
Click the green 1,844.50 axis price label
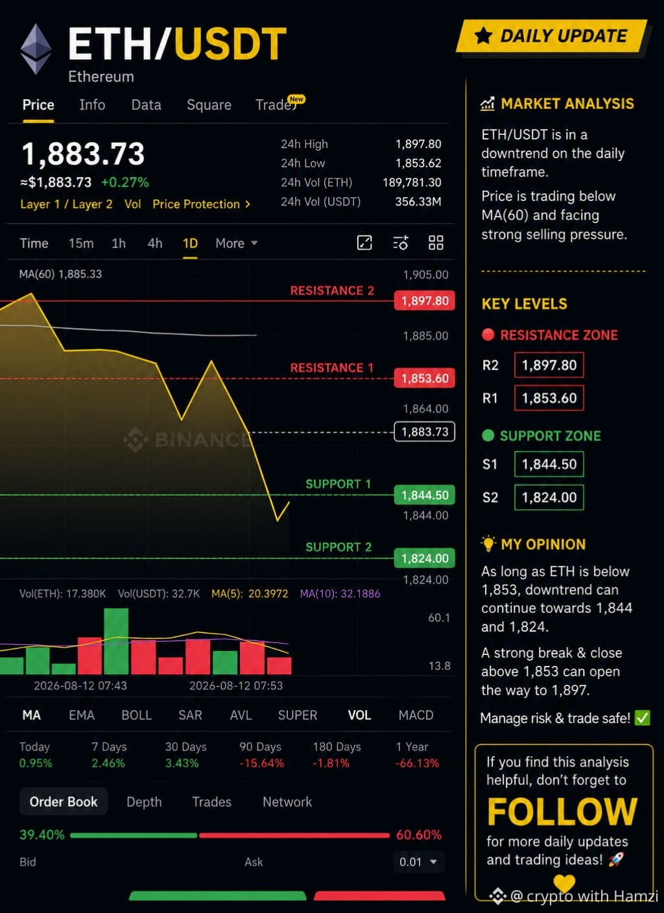[x=425, y=495]
